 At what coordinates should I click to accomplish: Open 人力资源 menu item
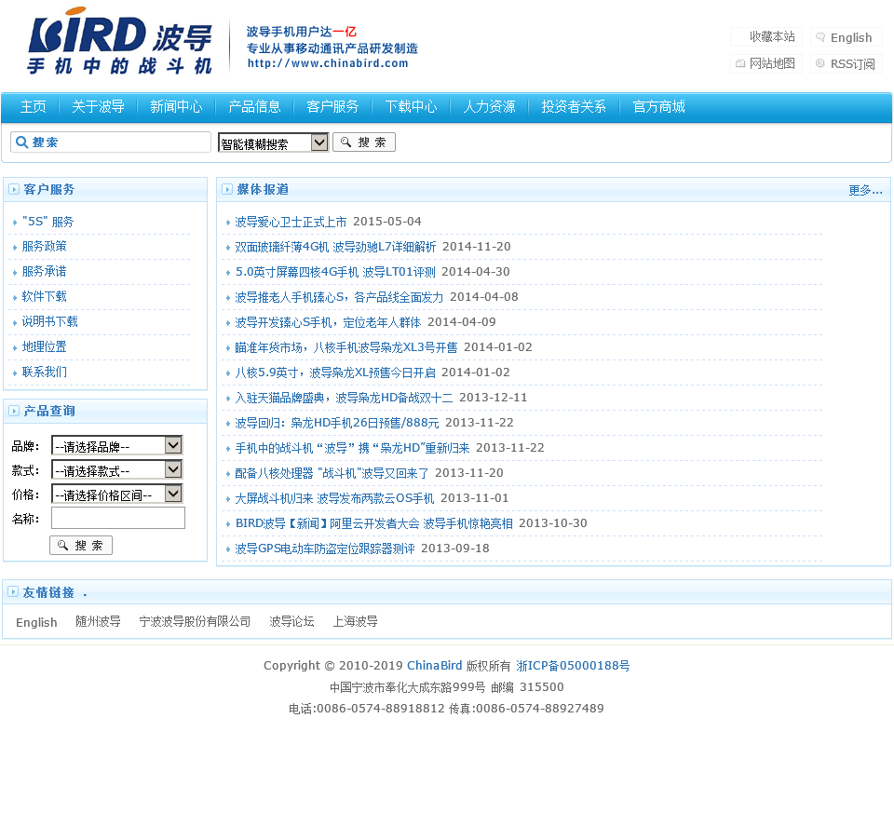[489, 106]
